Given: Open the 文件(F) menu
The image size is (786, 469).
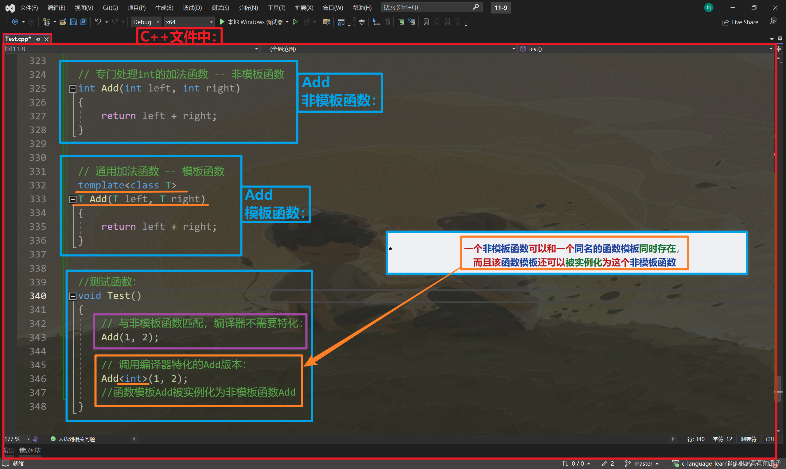Looking at the screenshot, I should tap(29, 8).
